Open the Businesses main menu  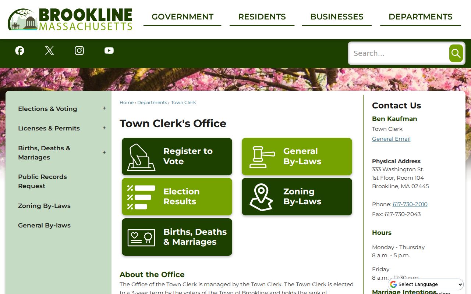[x=337, y=17]
